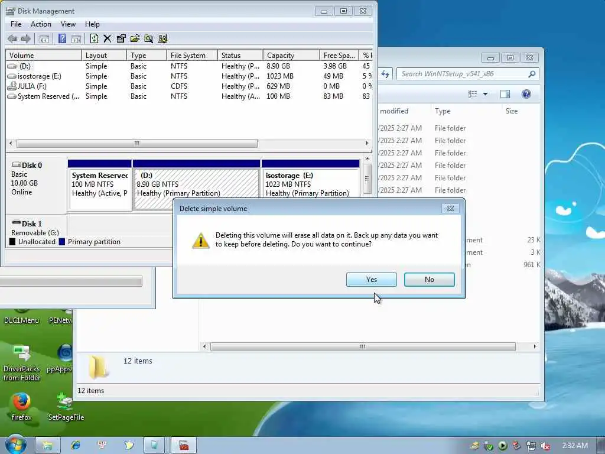Click the Delete X icon in toolbar
Screen dimensions: 605x454
[108, 38]
